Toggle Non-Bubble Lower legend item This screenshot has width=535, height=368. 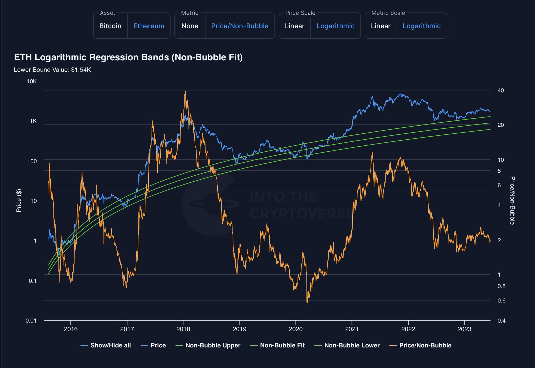pyautogui.click(x=352, y=345)
